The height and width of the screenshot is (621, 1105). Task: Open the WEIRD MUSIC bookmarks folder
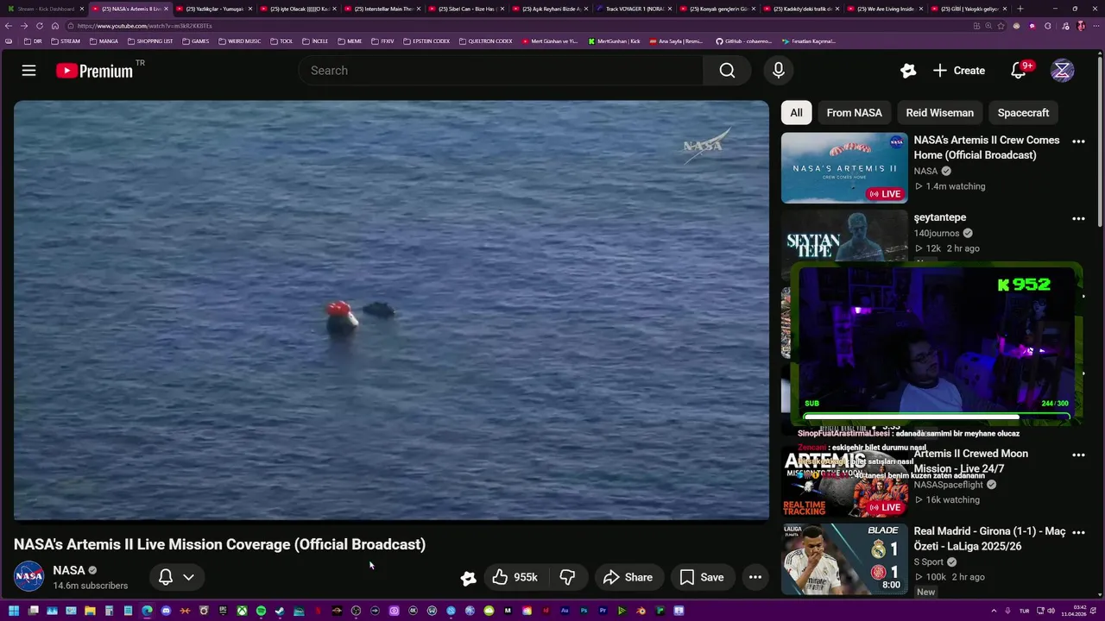[240, 41]
